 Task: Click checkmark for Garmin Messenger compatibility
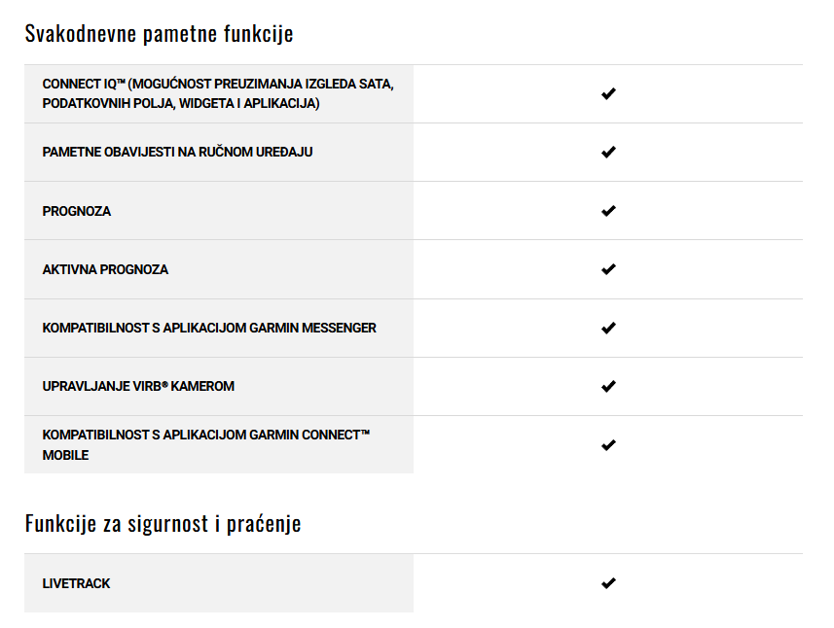tap(608, 328)
